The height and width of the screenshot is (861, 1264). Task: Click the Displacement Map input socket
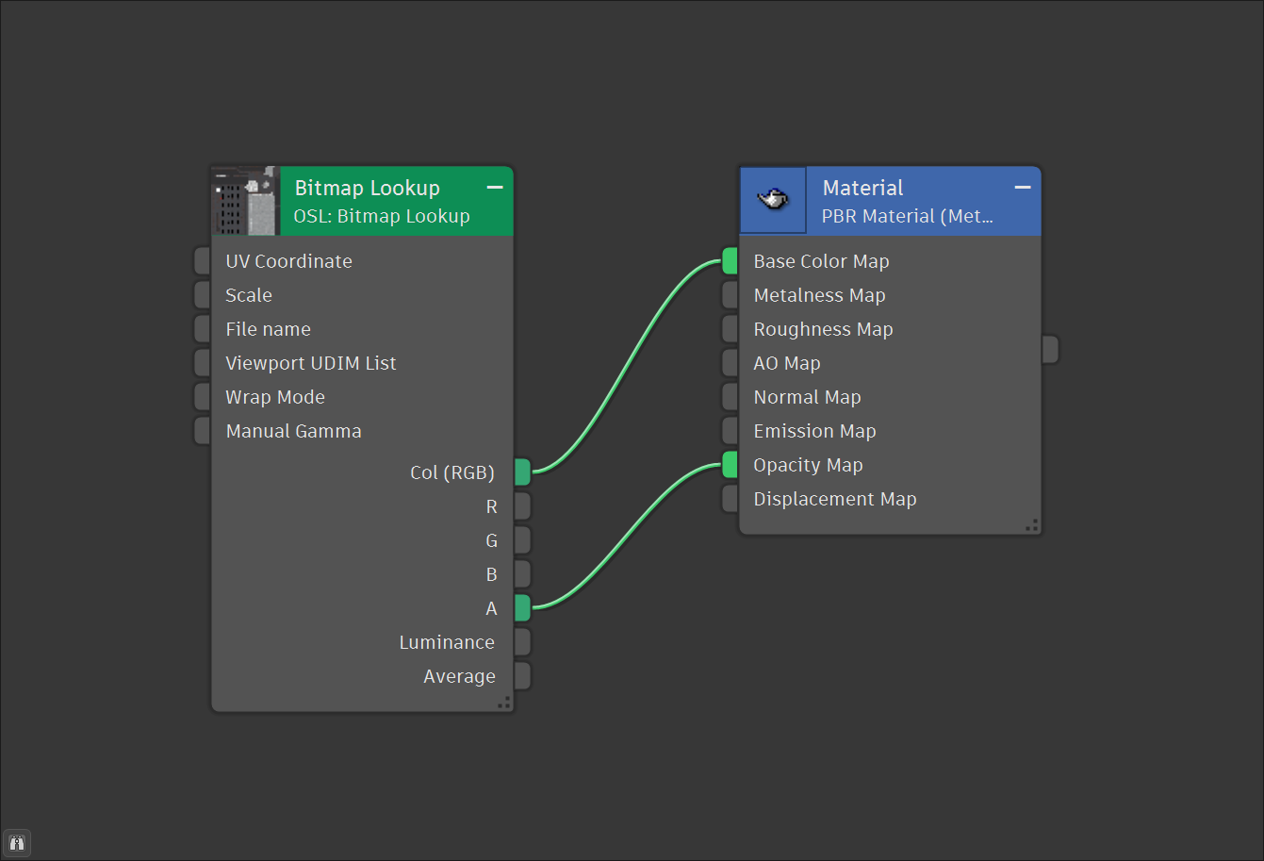730,499
